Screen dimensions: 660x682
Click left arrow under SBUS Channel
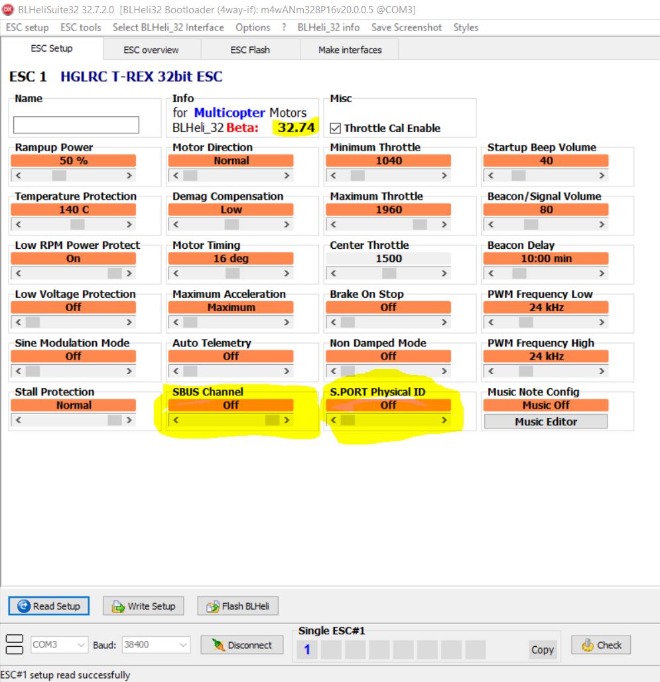tap(176, 420)
